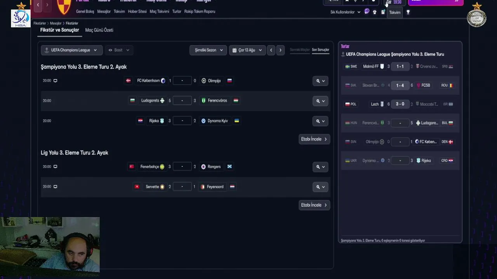
Task: Click the shirt icon in shortcuts bar
Action: click(x=375, y=12)
